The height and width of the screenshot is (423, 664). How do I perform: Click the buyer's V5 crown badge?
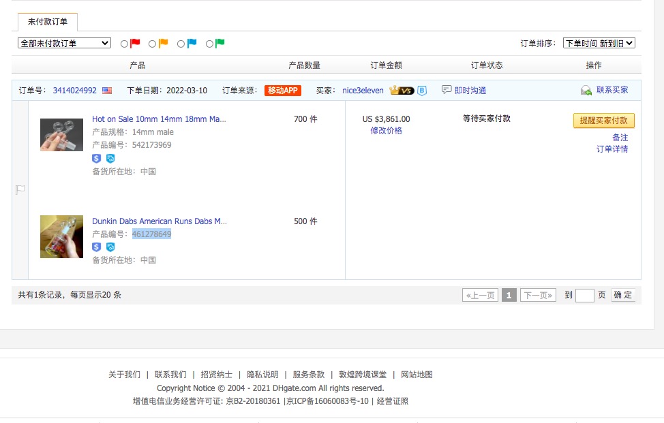(402, 91)
